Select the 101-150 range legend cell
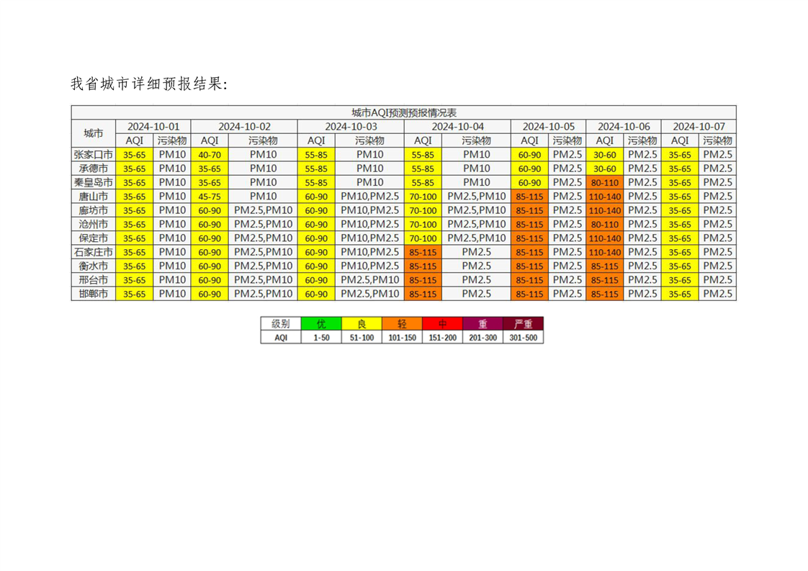 [402, 337]
